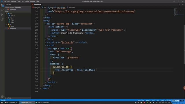
Task: Click the Show/Hide Password text on line 21
Action: (72, 33)
